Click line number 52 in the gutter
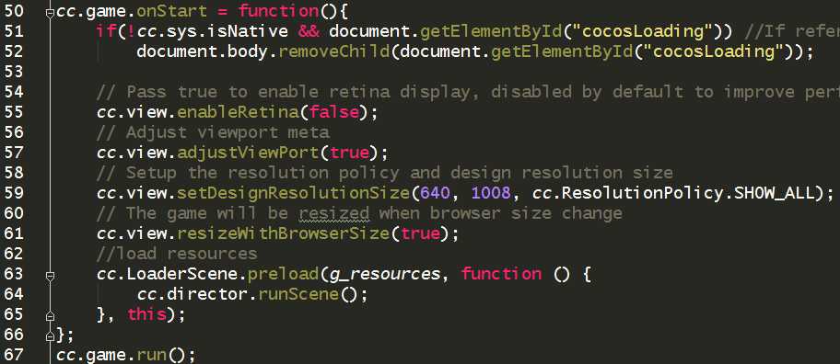The height and width of the screenshot is (364, 840). tap(14, 51)
